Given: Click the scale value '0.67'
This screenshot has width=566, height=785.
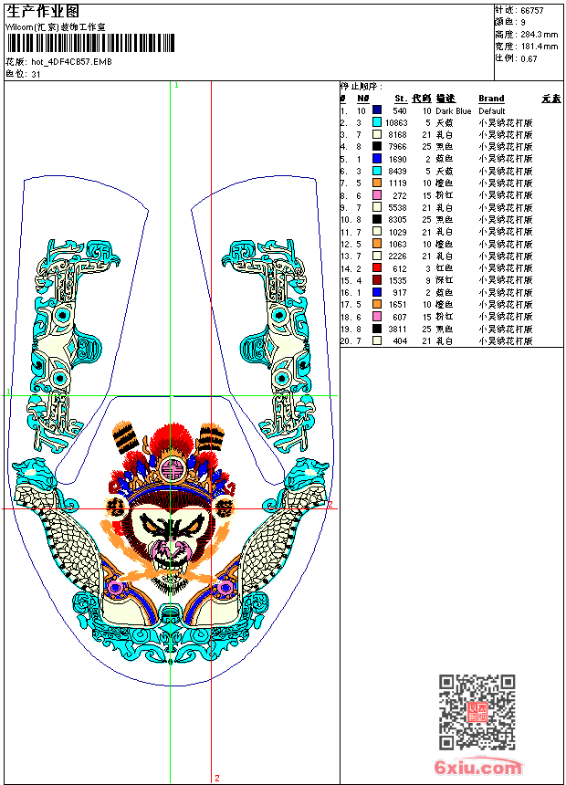Looking at the screenshot, I should point(529,58).
